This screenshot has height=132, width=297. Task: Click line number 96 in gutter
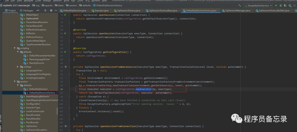coord(61,89)
